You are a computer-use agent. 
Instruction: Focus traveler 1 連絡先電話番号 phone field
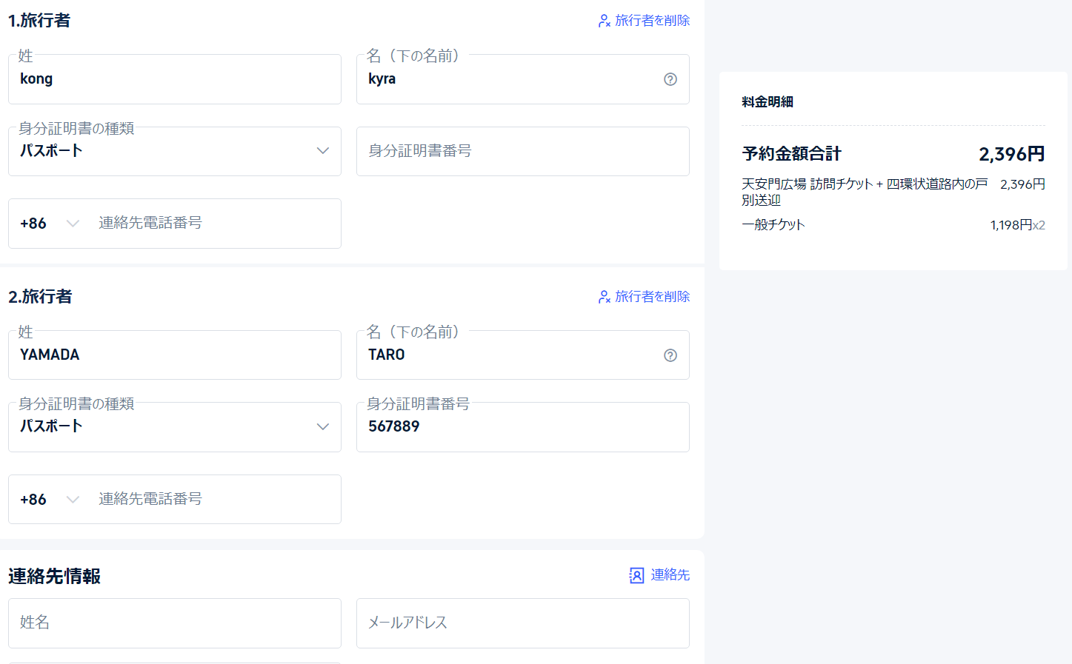215,224
